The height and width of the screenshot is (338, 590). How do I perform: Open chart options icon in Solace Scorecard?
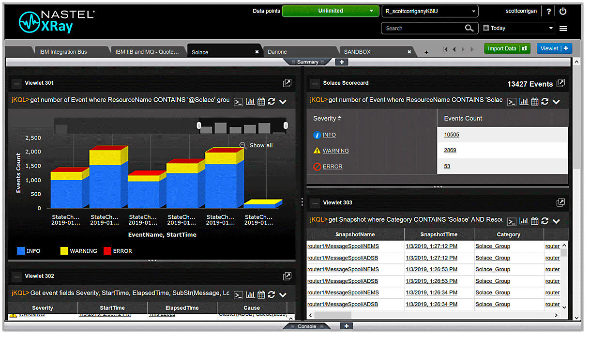[x=524, y=102]
